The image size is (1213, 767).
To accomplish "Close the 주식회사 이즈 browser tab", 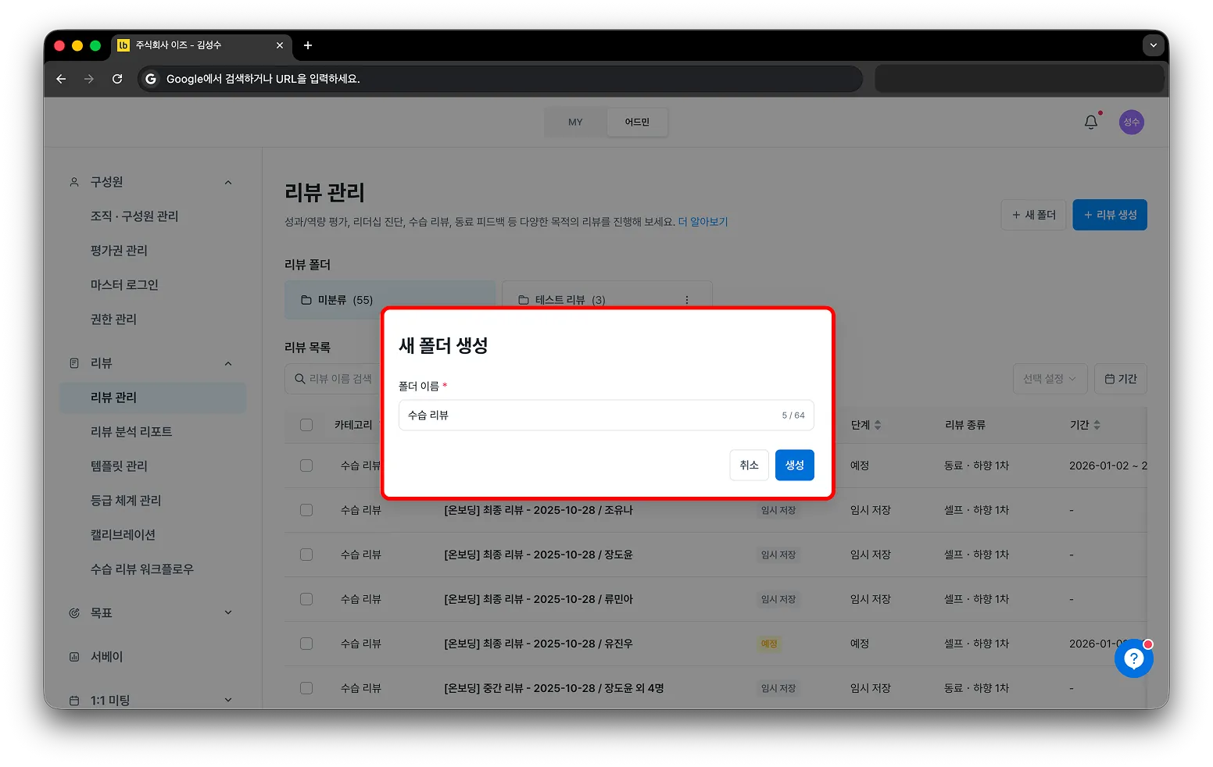I will (280, 45).
